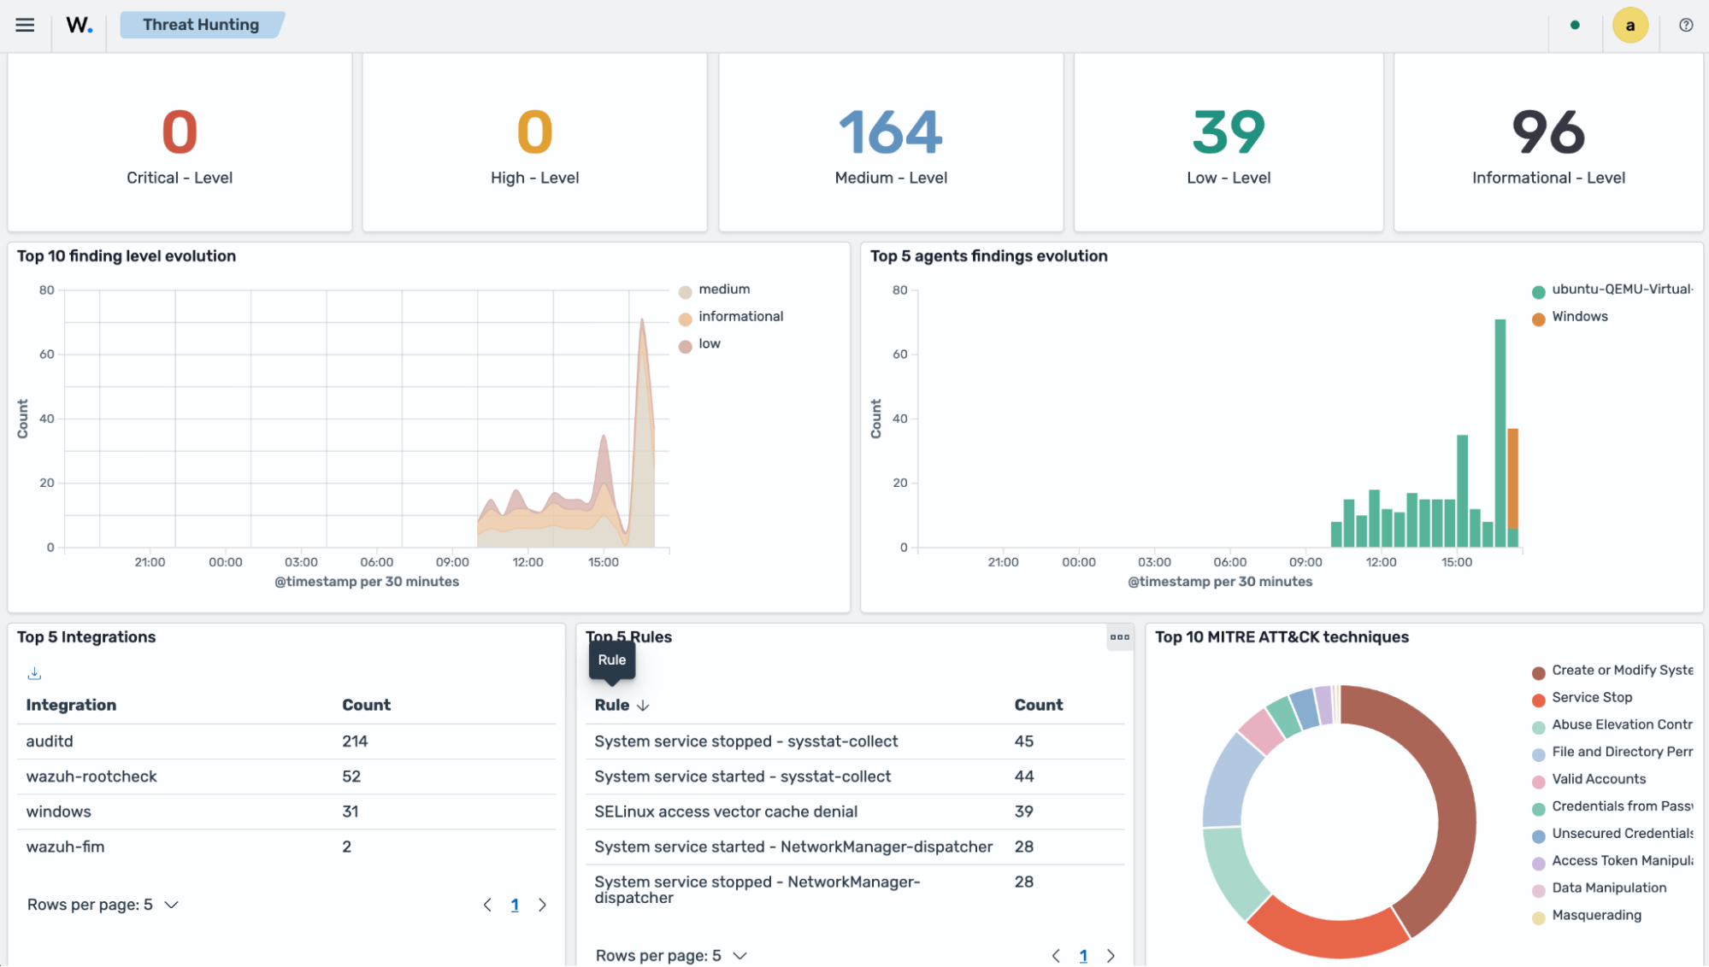Viewport: 1709px width, 967px height.
Task: Select the wazuh-rootcheck integration row
Action: coord(286,777)
